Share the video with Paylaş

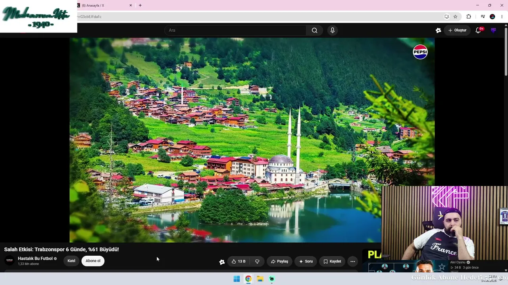tap(279, 261)
